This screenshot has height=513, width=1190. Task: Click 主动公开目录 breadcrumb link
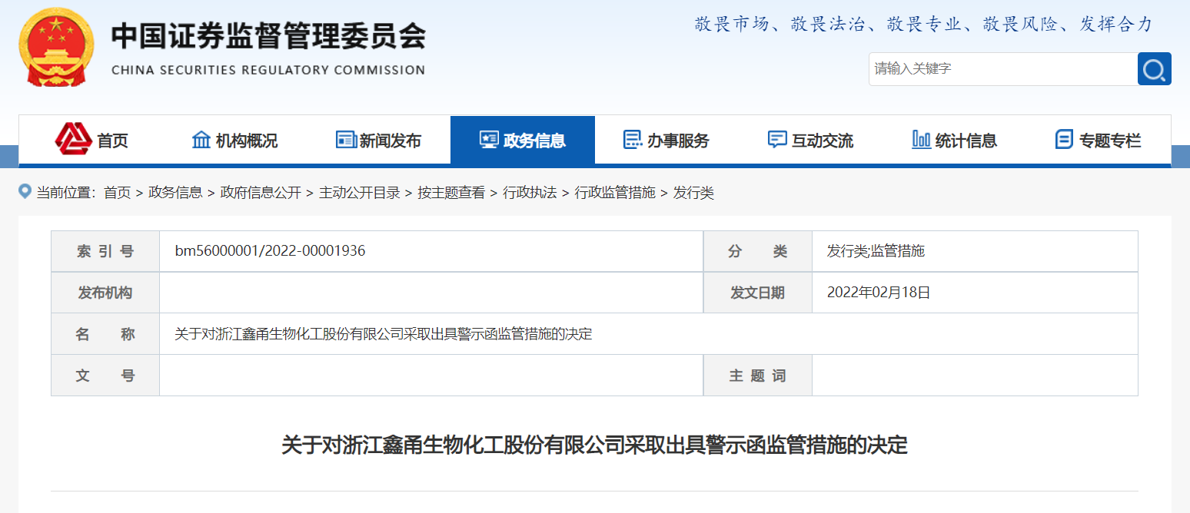[x=360, y=193]
